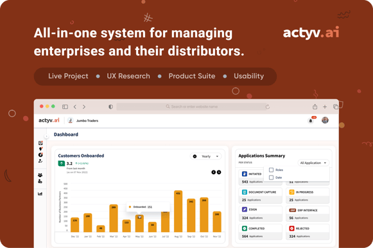
Task: Click the Customers Onboarded heading
Action: (81, 156)
